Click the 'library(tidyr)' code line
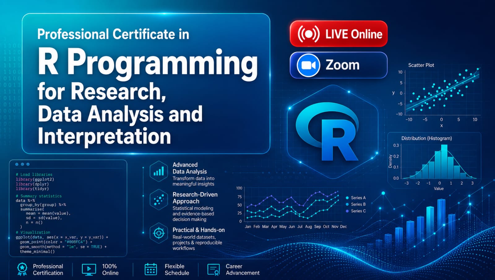The image size is (495, 280). 32,189
